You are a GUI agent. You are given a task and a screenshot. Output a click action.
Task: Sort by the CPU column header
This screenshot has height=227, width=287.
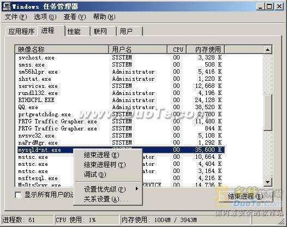coord(177,50)
